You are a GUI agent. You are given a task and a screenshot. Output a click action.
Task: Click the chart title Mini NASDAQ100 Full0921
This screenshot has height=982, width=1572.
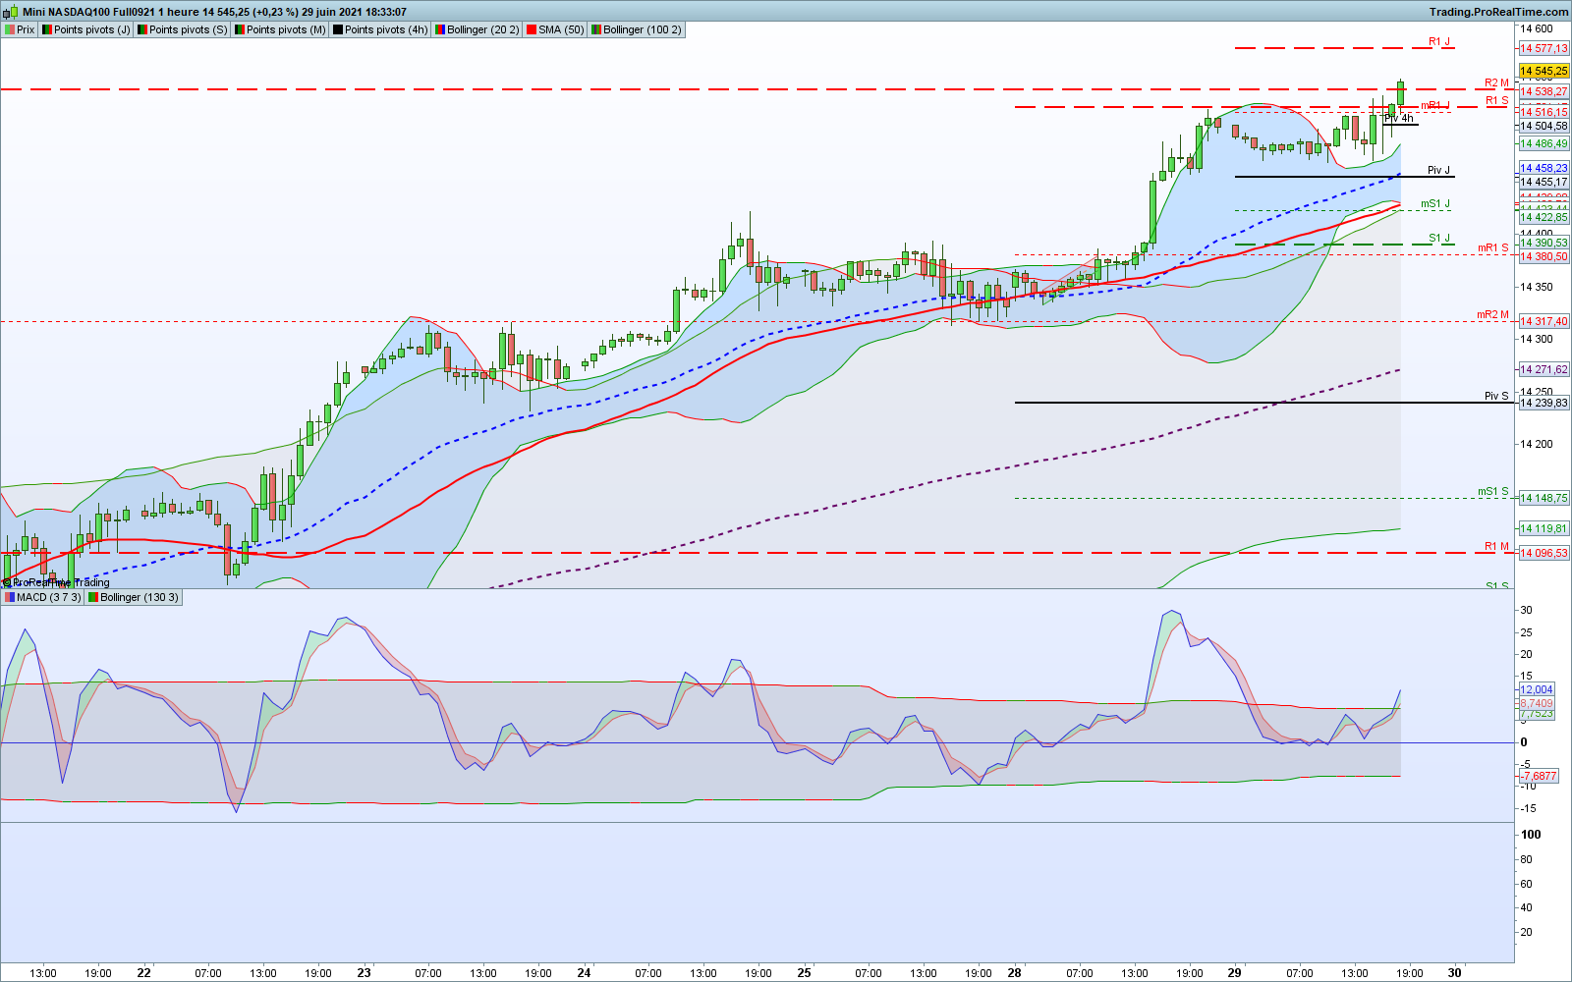click(x=90, y=12)
